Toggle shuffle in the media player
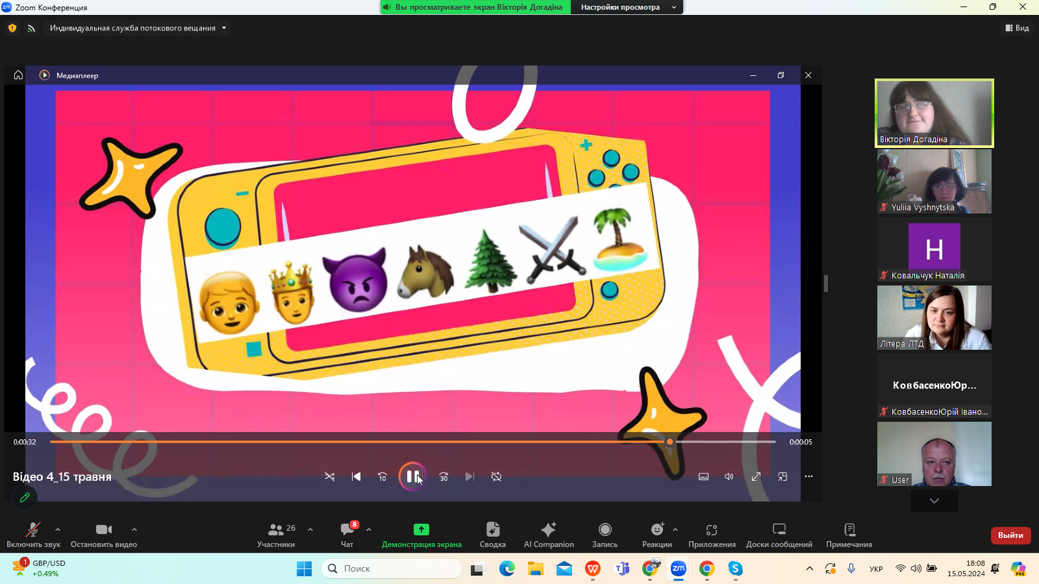Image resolution: width=1039 pixels, height=584 pixels. pyautogui.click(x=329, y=477)
